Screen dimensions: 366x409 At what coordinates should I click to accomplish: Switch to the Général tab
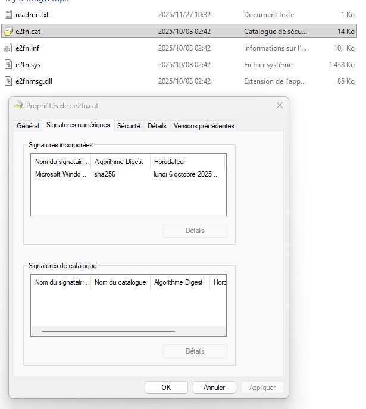click(x=28, y=126)
